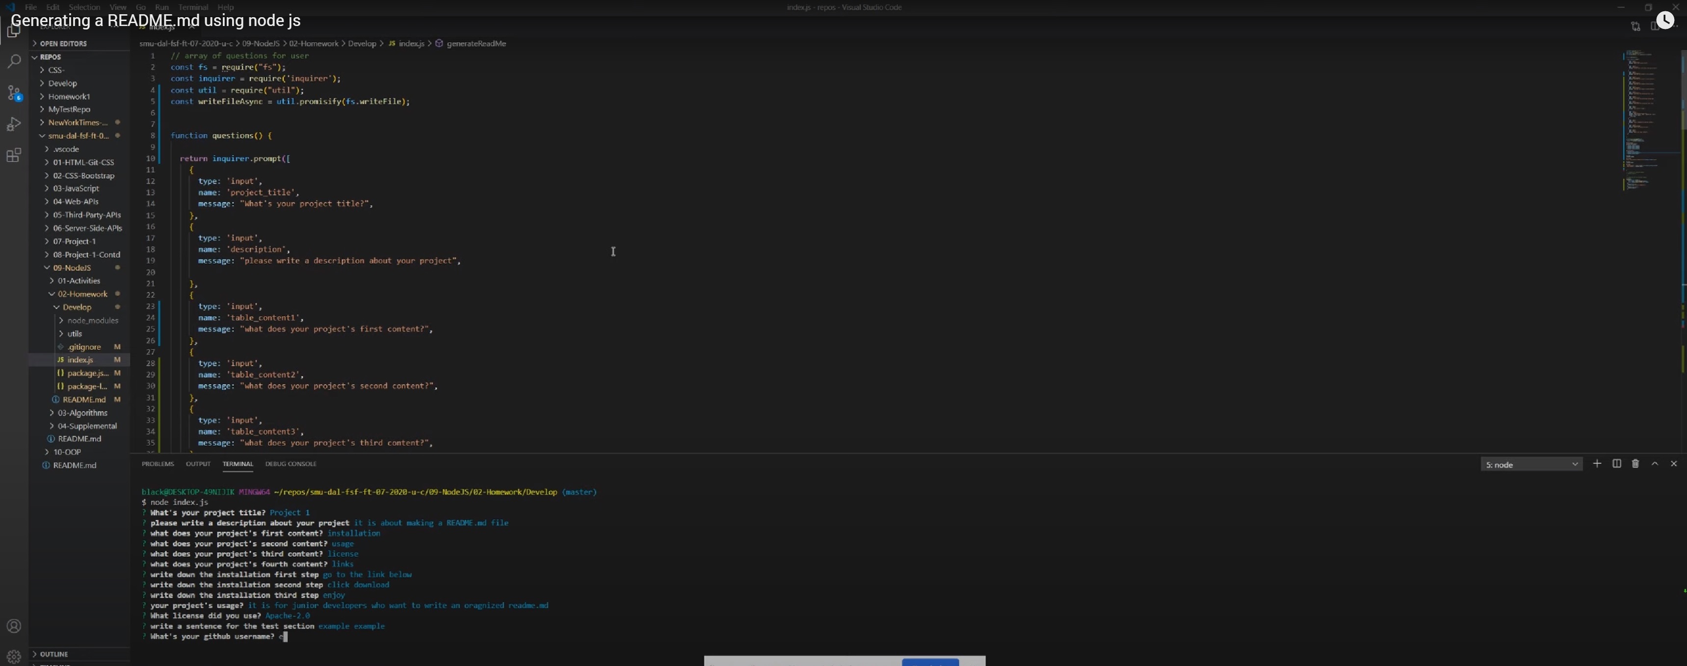Click the github username terminal prompt line
This screenshot has height=666, width=1687.
click(215, 637)
